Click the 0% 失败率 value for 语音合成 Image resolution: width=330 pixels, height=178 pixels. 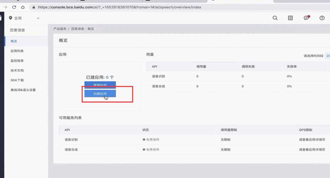coord(289,86)
